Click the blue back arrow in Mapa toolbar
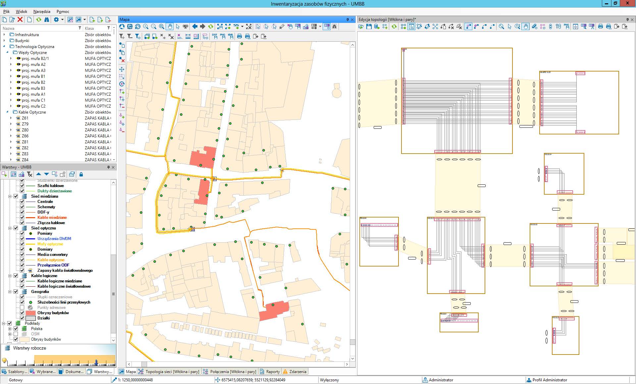Screen dimensions: 636x384 click(x=195, y=26)
